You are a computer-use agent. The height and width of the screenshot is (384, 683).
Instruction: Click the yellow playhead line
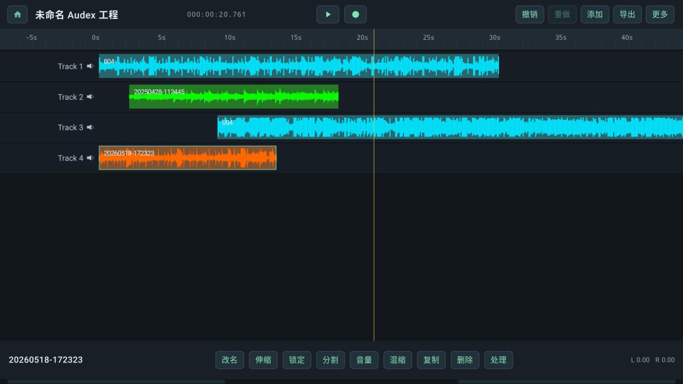(374, 185)
